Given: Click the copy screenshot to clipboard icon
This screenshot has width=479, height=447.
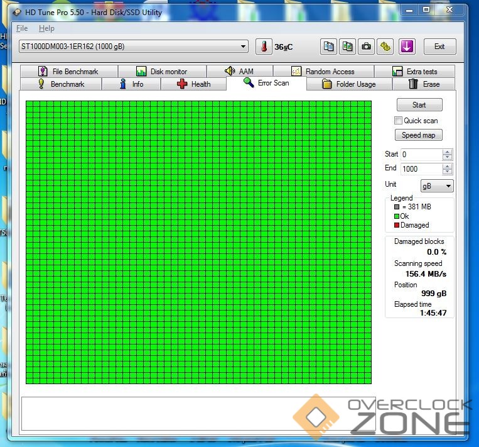Looking at the screenshot, I should pyautogui.click(x=347, y=47).
